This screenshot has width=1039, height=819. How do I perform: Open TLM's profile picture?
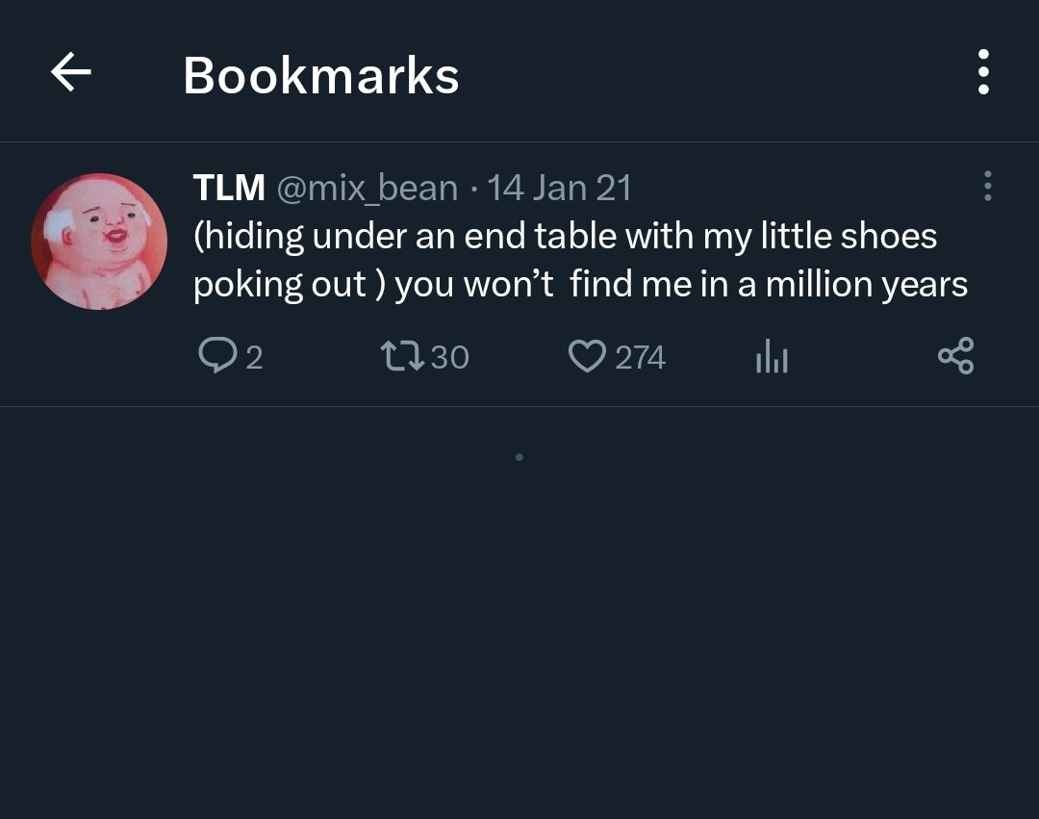99,241
